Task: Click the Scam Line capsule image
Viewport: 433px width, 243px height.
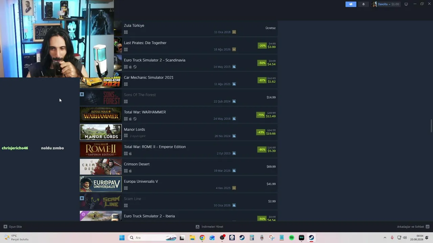Action: tap(100, 201)
